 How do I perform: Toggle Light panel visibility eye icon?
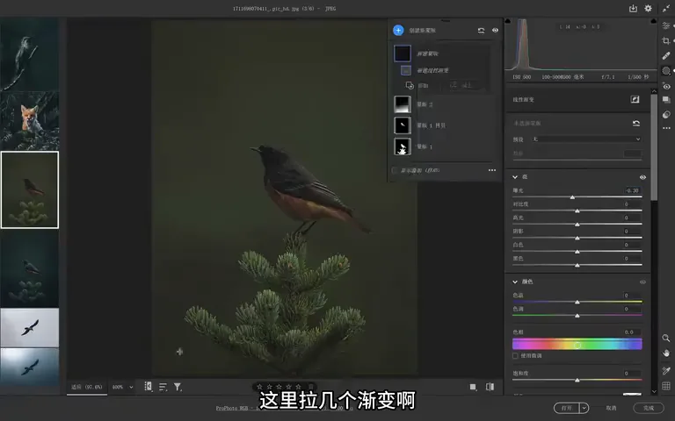[x=642, y=177]
